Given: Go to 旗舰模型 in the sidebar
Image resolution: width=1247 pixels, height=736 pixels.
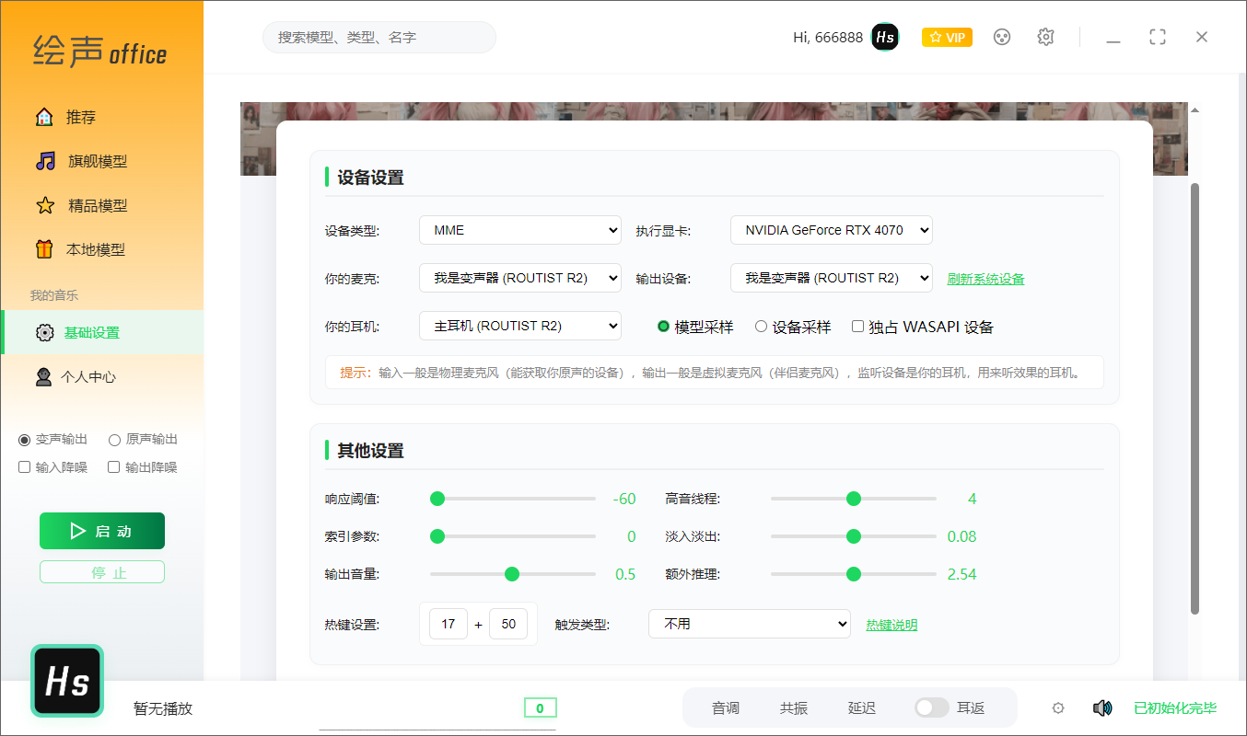Looking at the screenshot, I should tap(97, 162).
